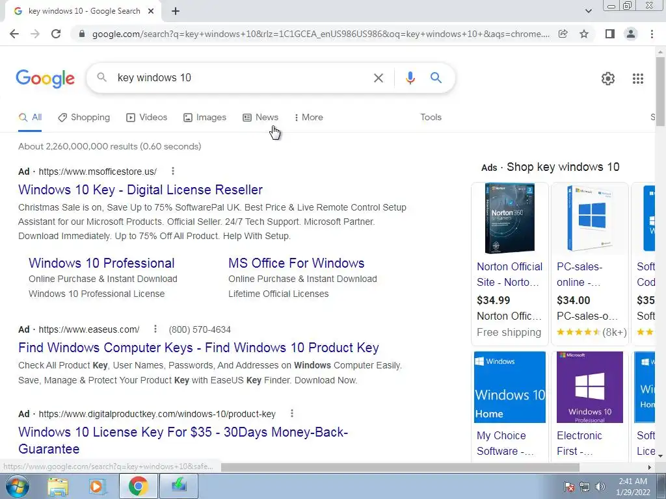Click the Windows 10 Home product image
The height and width of the screenshot is (499, 666).
(510, 387)
